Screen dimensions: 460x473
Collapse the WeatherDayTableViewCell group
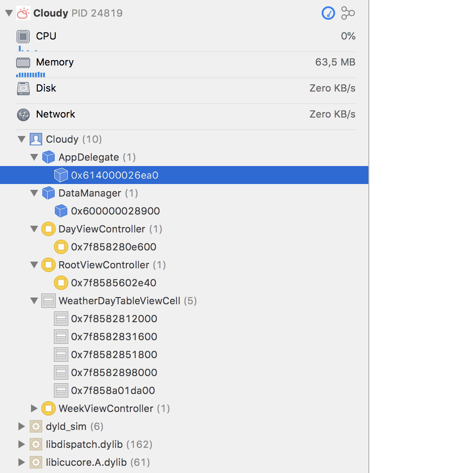34,301
